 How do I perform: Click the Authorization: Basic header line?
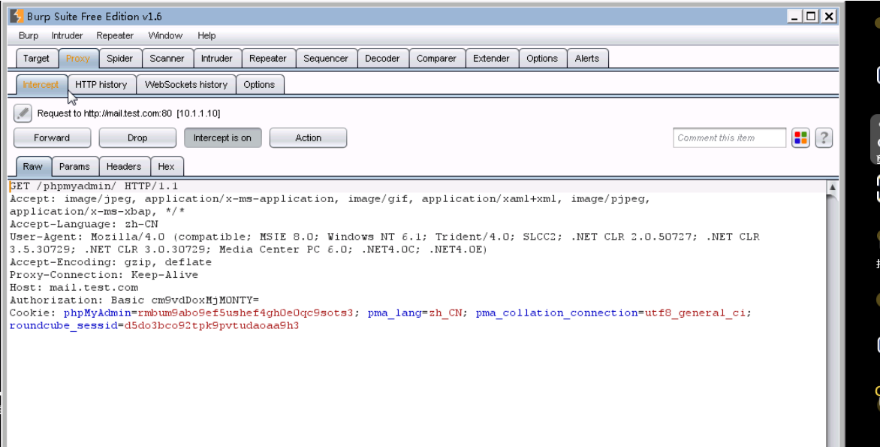134,301
